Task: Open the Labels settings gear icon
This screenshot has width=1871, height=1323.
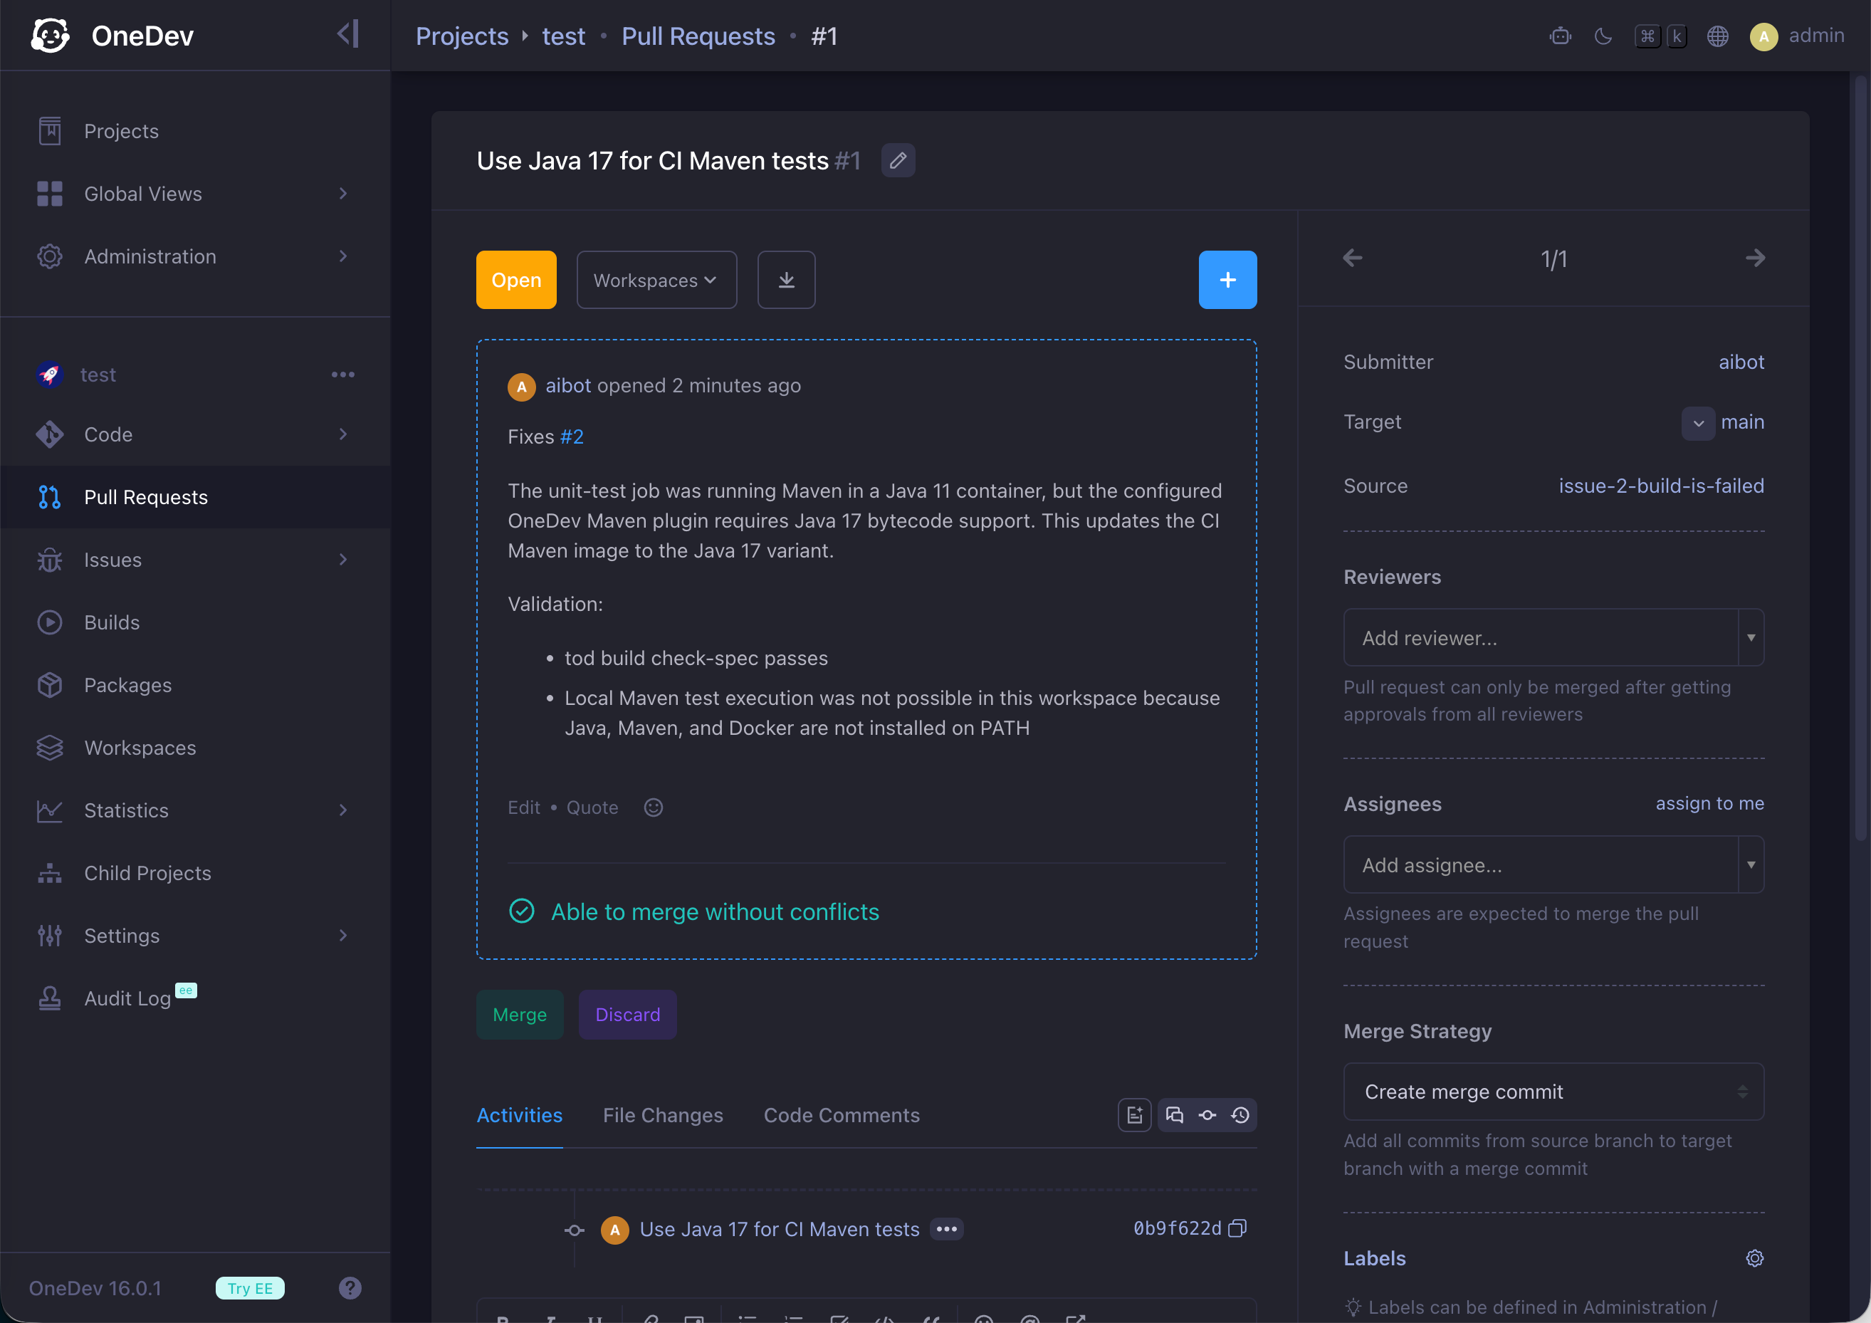Action: [x=1754, y=1259]
